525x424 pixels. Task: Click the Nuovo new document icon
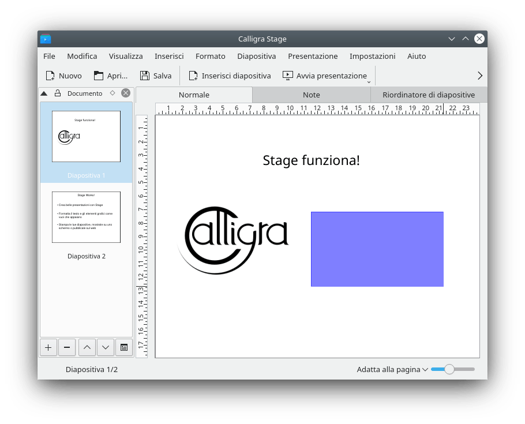(50, 76)
